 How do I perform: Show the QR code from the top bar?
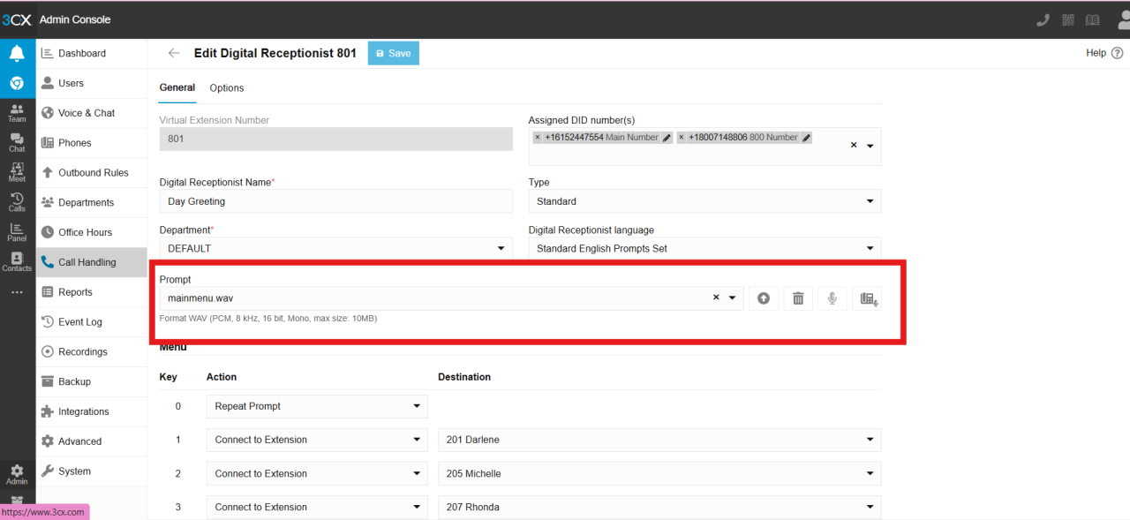(1067, 19)
